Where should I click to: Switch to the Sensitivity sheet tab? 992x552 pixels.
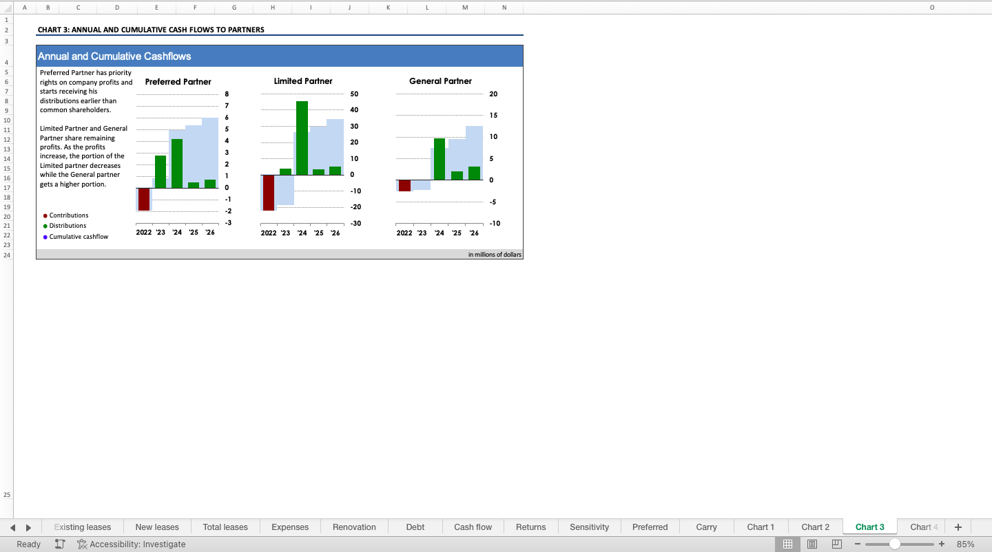click(x=589, y=527)
